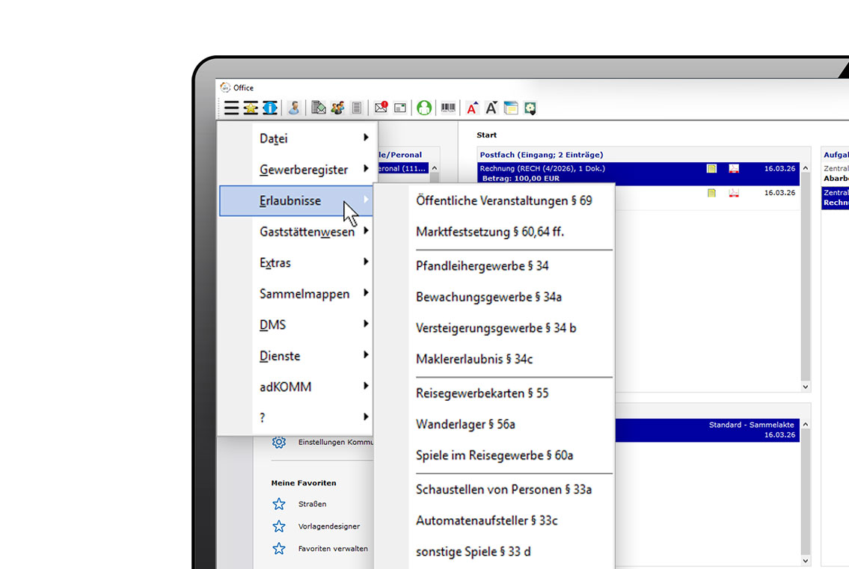
Task: Choose Pfandleihergewerbe § 34
Action: (482, 266)
